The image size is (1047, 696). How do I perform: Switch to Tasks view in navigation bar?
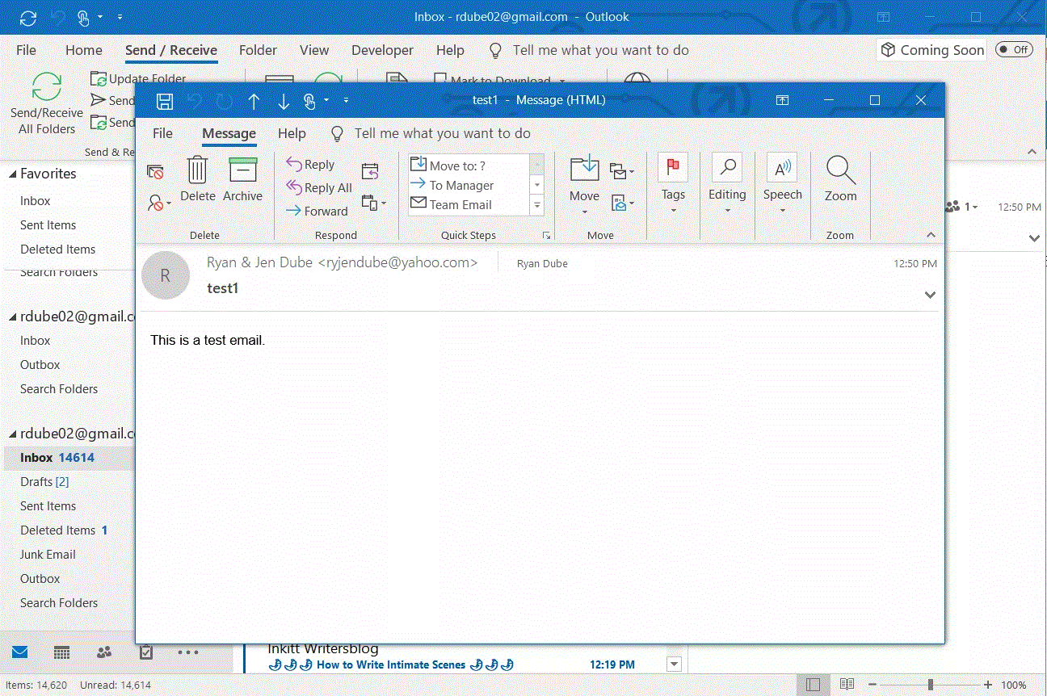pyautogui.click(x=146, y=652)
